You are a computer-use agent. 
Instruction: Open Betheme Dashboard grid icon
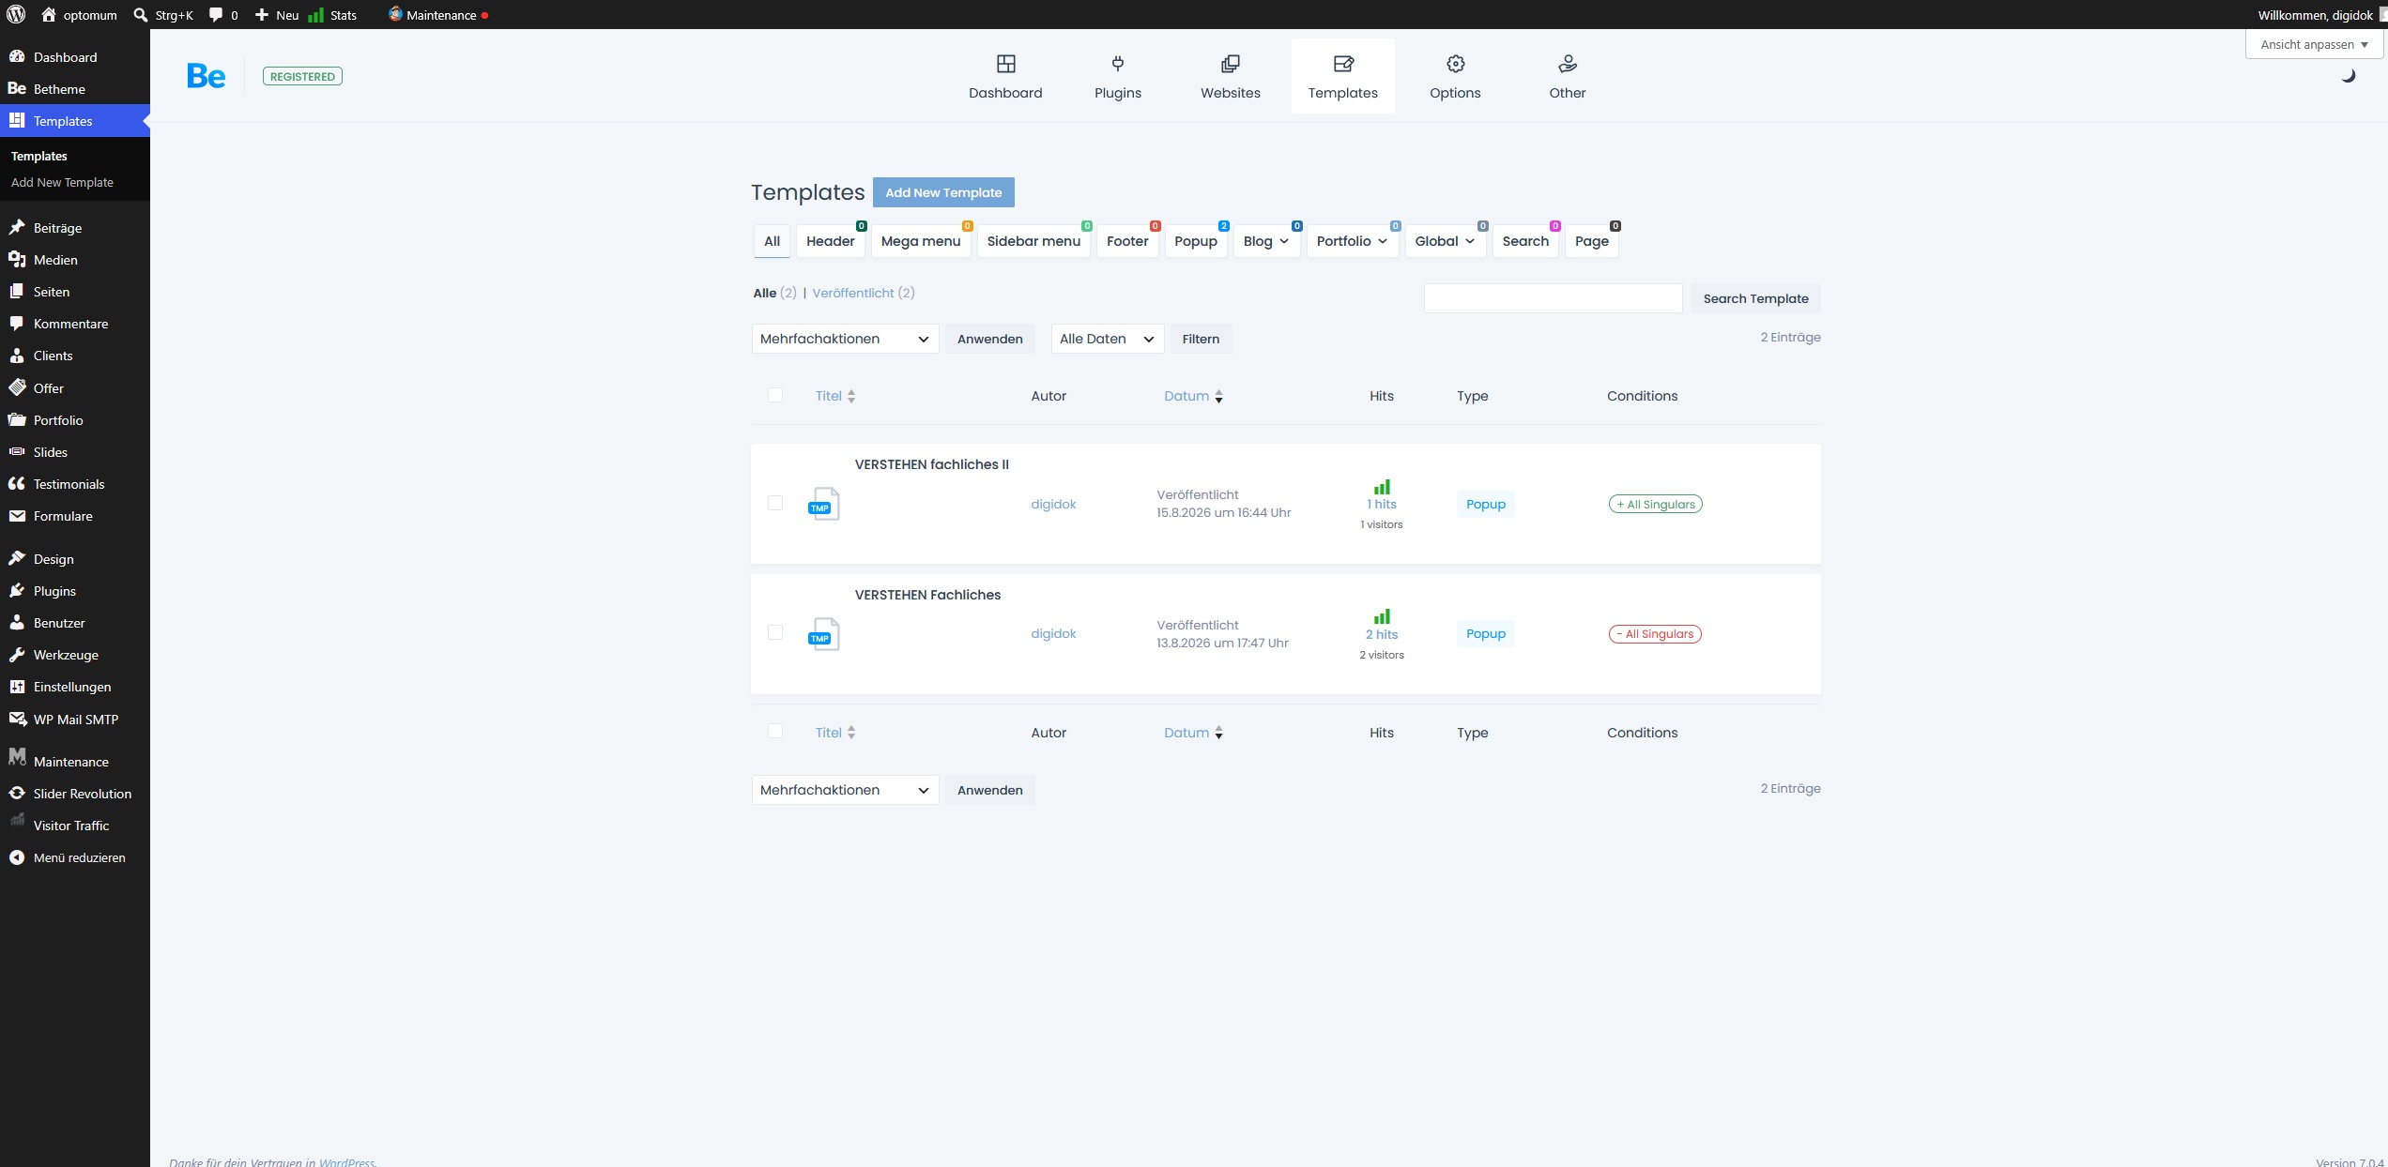[1005, 64]
